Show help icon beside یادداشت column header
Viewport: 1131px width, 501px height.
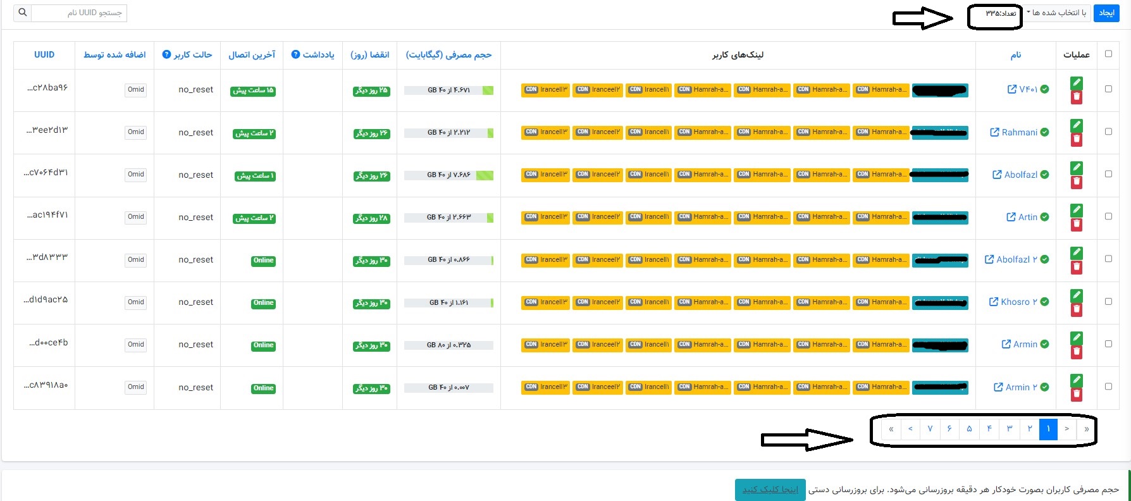pyautogui.click(x=295, y=54)
